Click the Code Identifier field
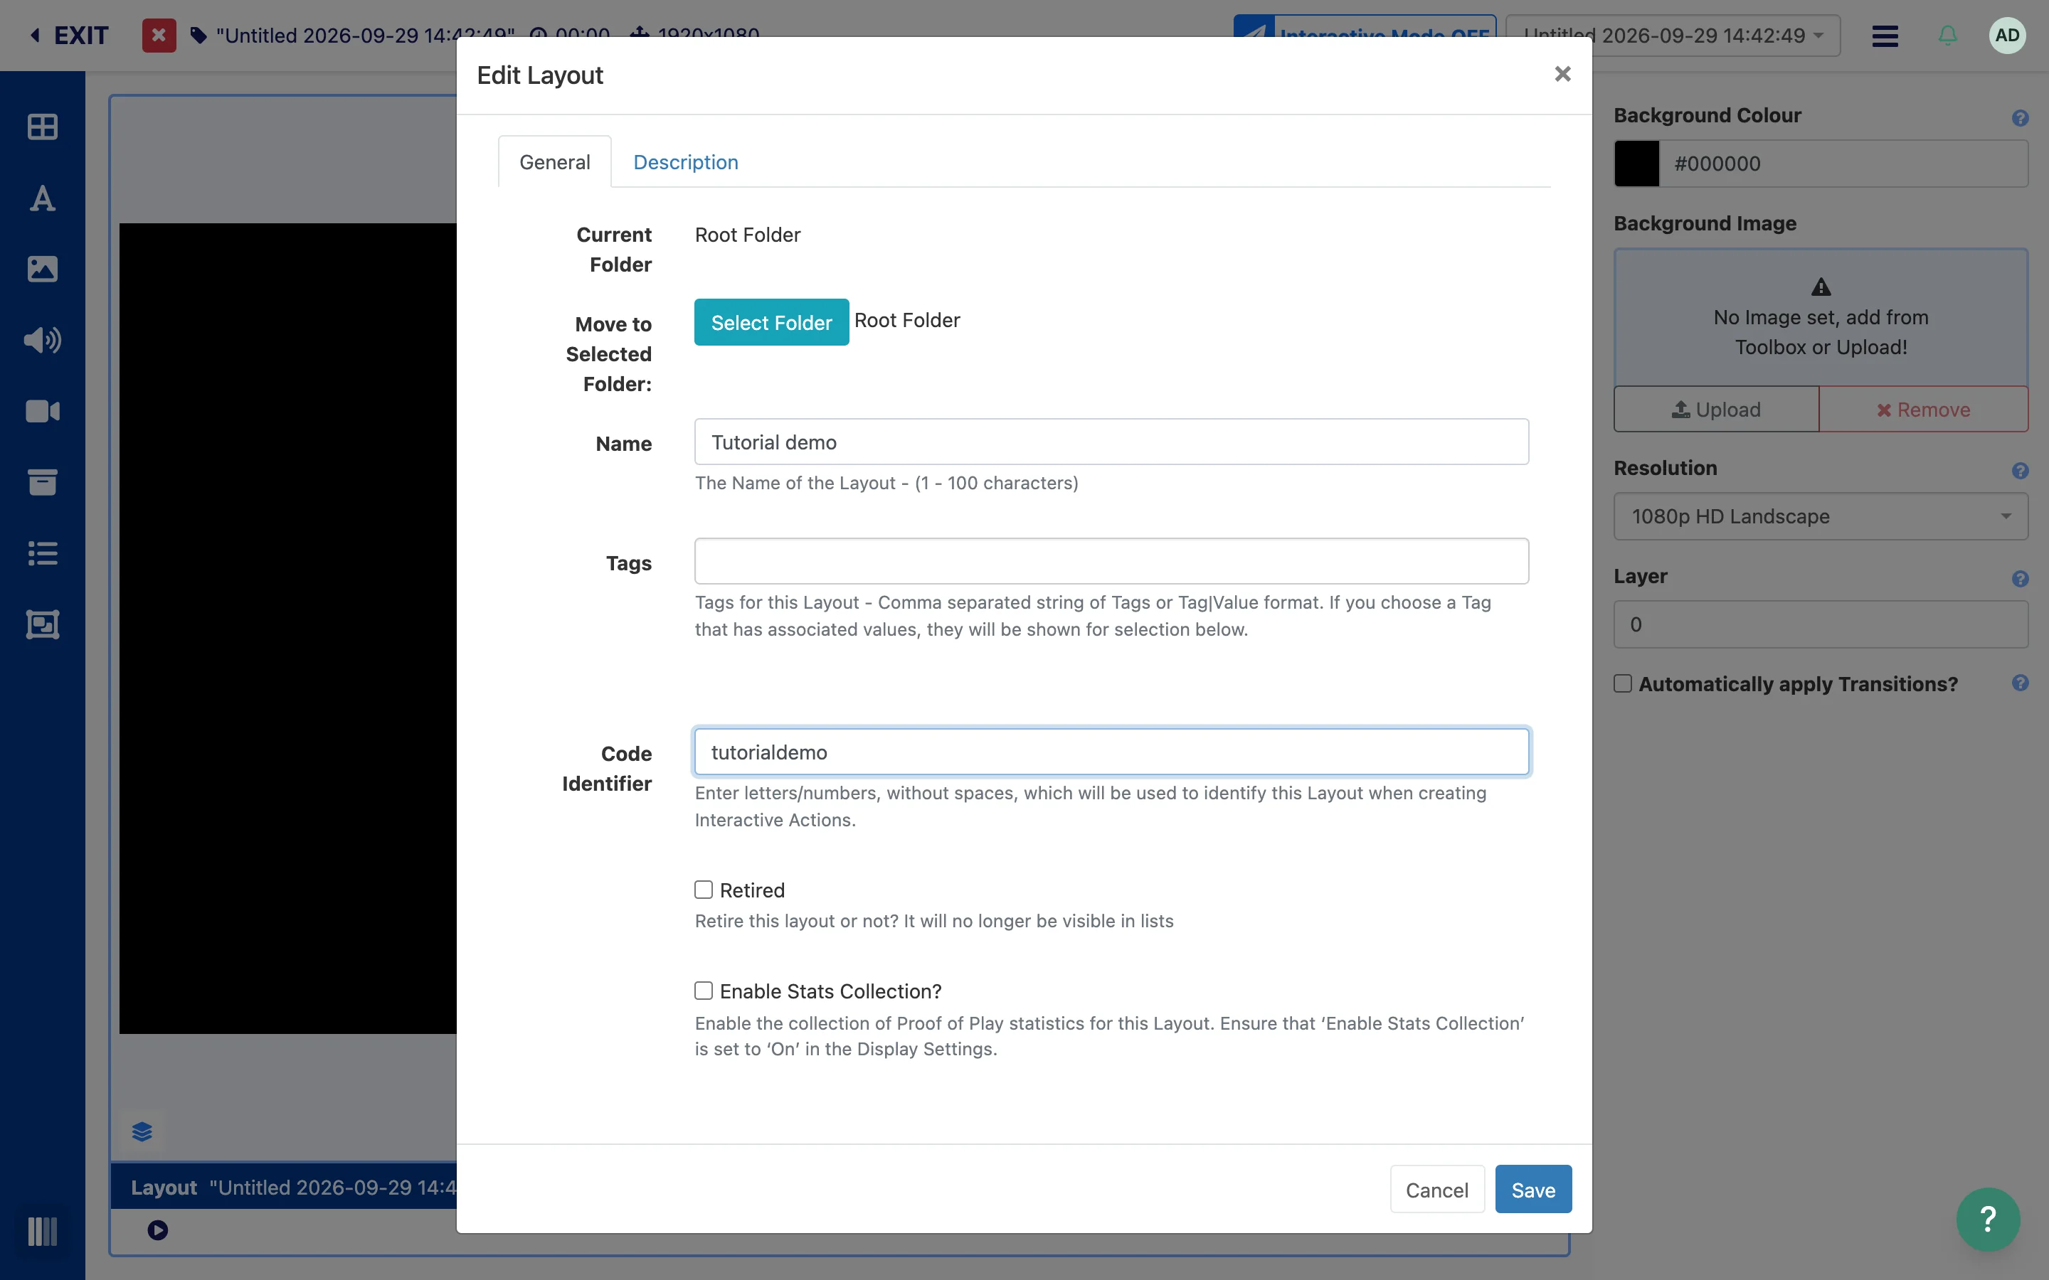 point(1112,752)
